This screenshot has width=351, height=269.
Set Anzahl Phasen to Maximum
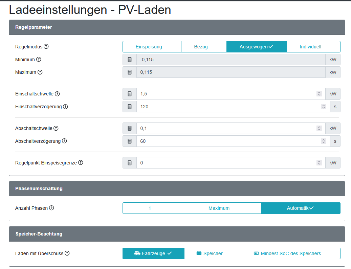click(222, 208)
